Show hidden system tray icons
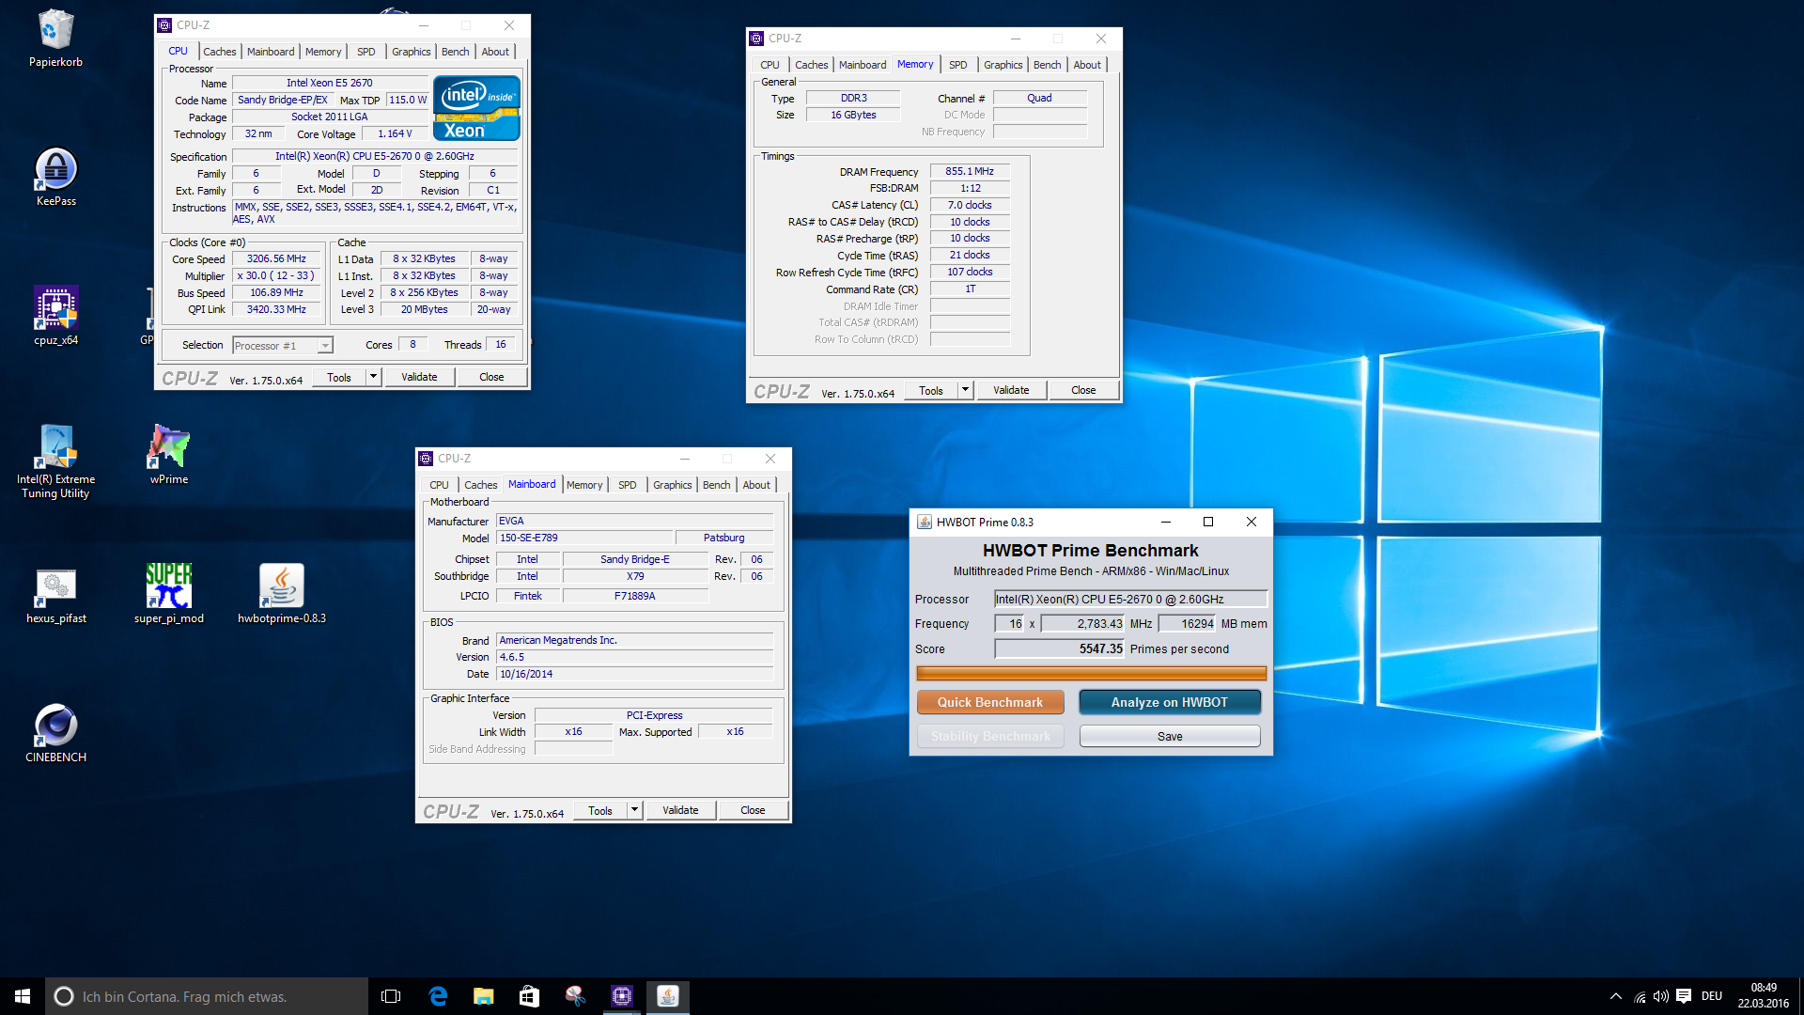Image resolution: width=1804 pixels, height=1015 pixels. pos(1615,996)
